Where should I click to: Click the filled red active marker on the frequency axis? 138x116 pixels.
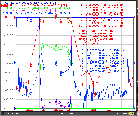56,110
